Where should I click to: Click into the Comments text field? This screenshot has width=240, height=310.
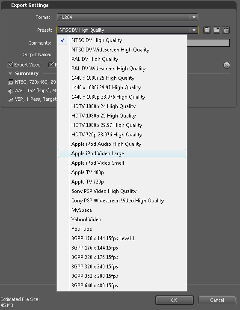click(208, 43)
